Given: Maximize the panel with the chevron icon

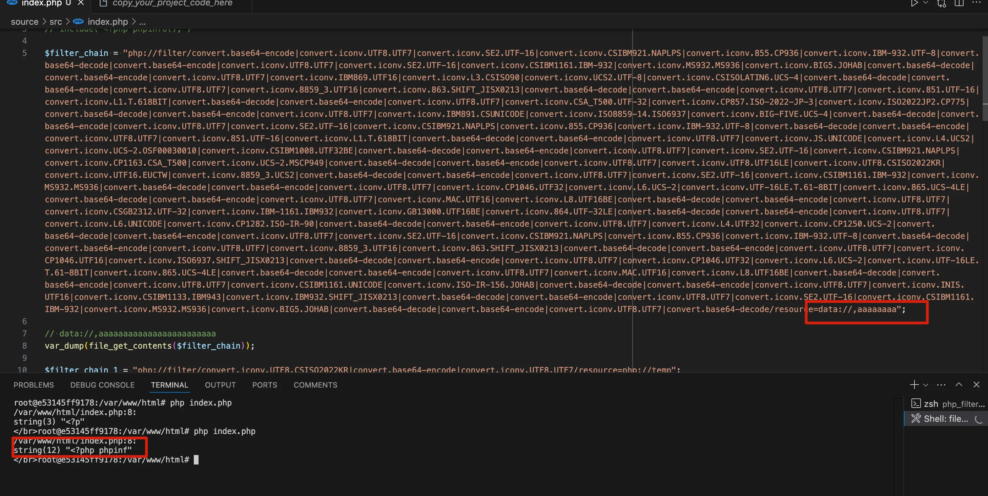Looking at the screenshot, I should pyautogui.click(x=958, y=385).
